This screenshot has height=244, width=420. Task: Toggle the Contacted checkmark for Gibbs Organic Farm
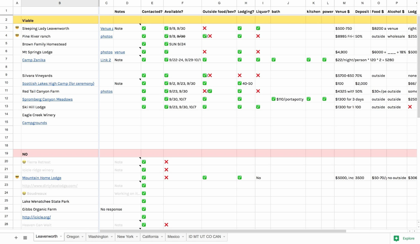(144, 209)
